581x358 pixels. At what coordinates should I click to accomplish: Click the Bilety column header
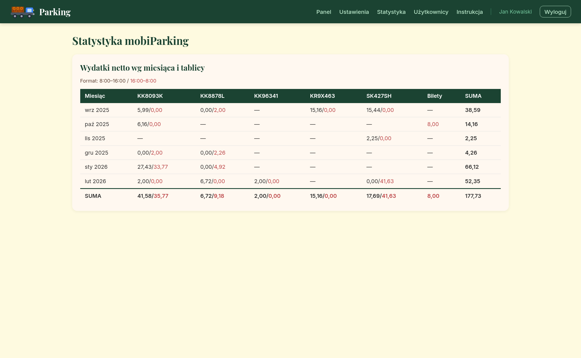click(x=434, y=96)
